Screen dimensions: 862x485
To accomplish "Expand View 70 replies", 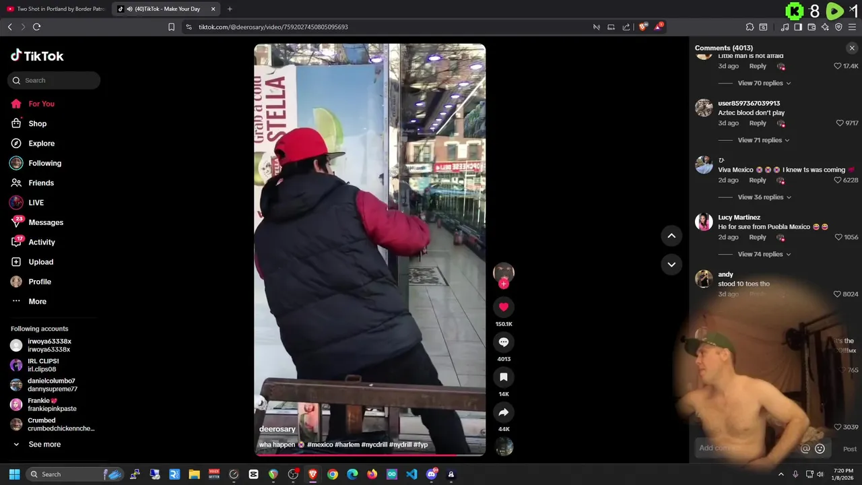I will point(764,83).
